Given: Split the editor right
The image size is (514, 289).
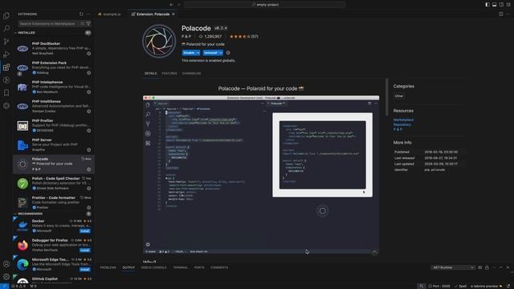Looking at the screenshot, I should [x=501, y=14].
